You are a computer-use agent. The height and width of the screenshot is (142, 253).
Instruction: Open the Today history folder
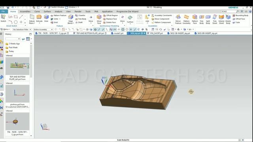coord(10,51)
